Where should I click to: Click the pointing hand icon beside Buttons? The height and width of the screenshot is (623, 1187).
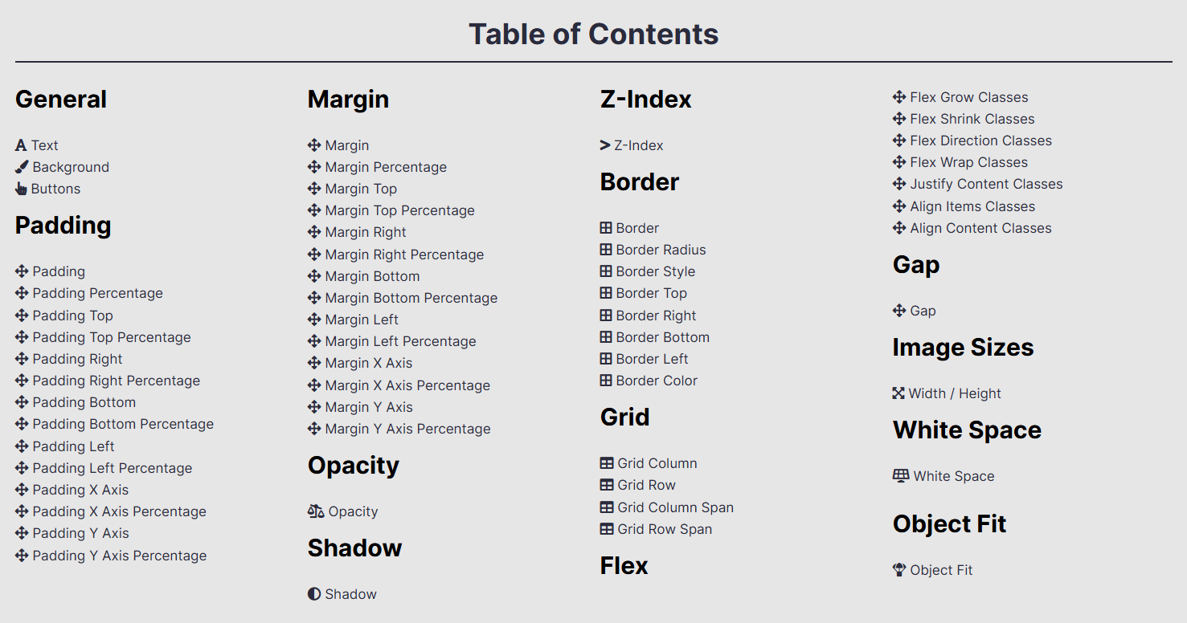[x=21, y=189]
